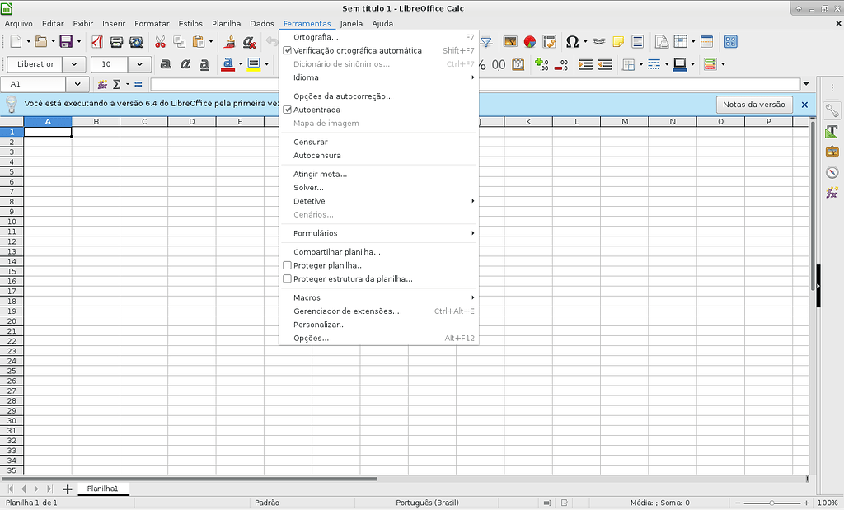This screenshot has width=844, height=510.
Task: Open Opções at the menu bottom
Action: 379,338
